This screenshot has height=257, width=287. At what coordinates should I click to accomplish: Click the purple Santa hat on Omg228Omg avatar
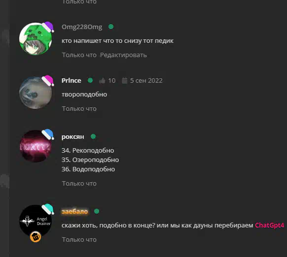(48, 27)
